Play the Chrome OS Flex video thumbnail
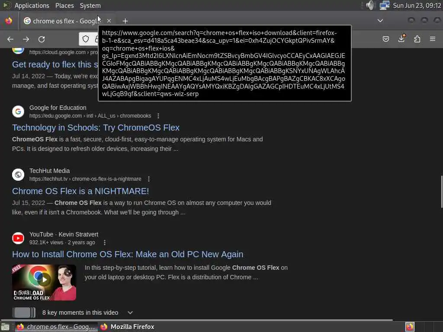This screenshot has height=332, width=443. pos(44,282)
